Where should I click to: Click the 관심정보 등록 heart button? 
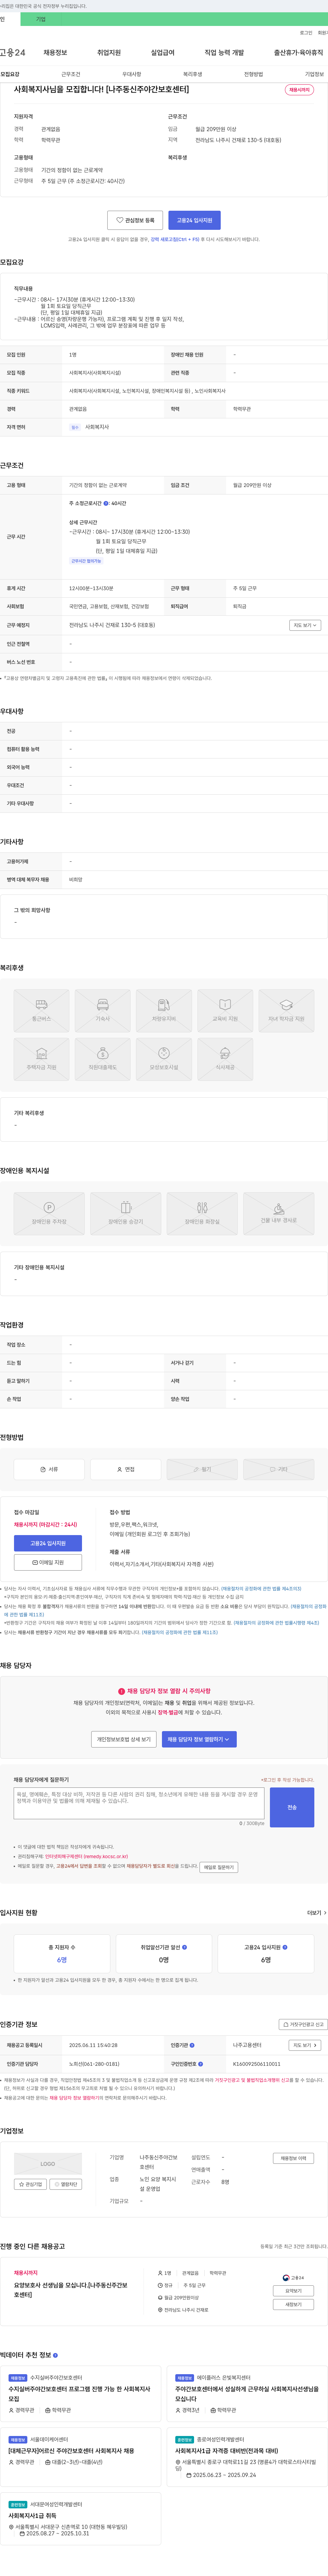point(135,220)
